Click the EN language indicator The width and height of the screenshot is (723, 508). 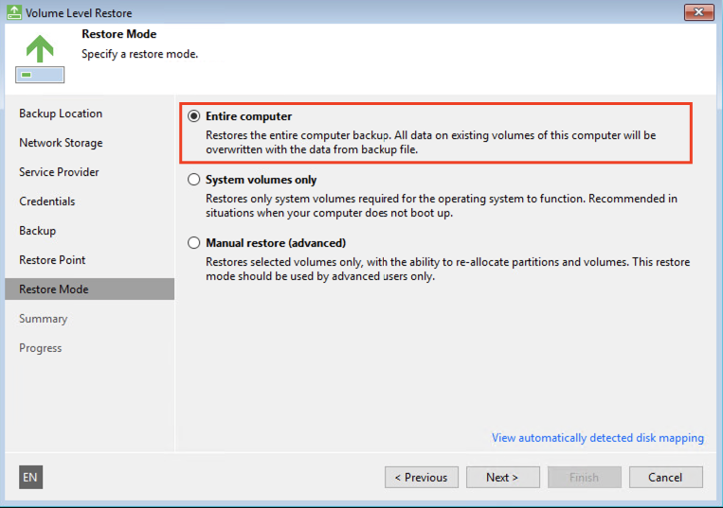(30, 478)
